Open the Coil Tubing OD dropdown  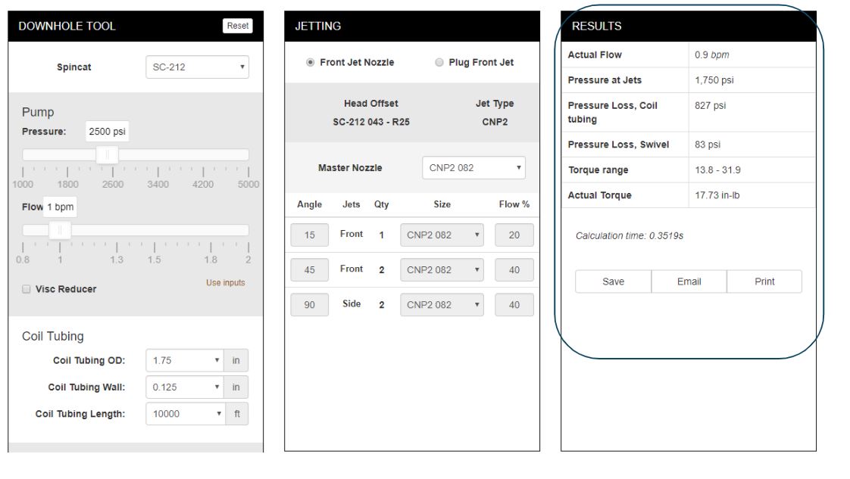pyautogui.click(x=186, y=361)
